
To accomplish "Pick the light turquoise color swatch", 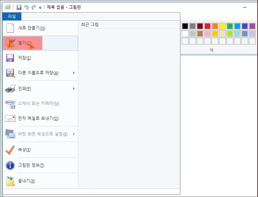I will 237,34.
